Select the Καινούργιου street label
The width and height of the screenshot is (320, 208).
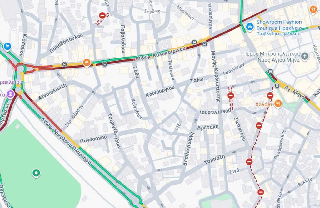click(160, 91)
